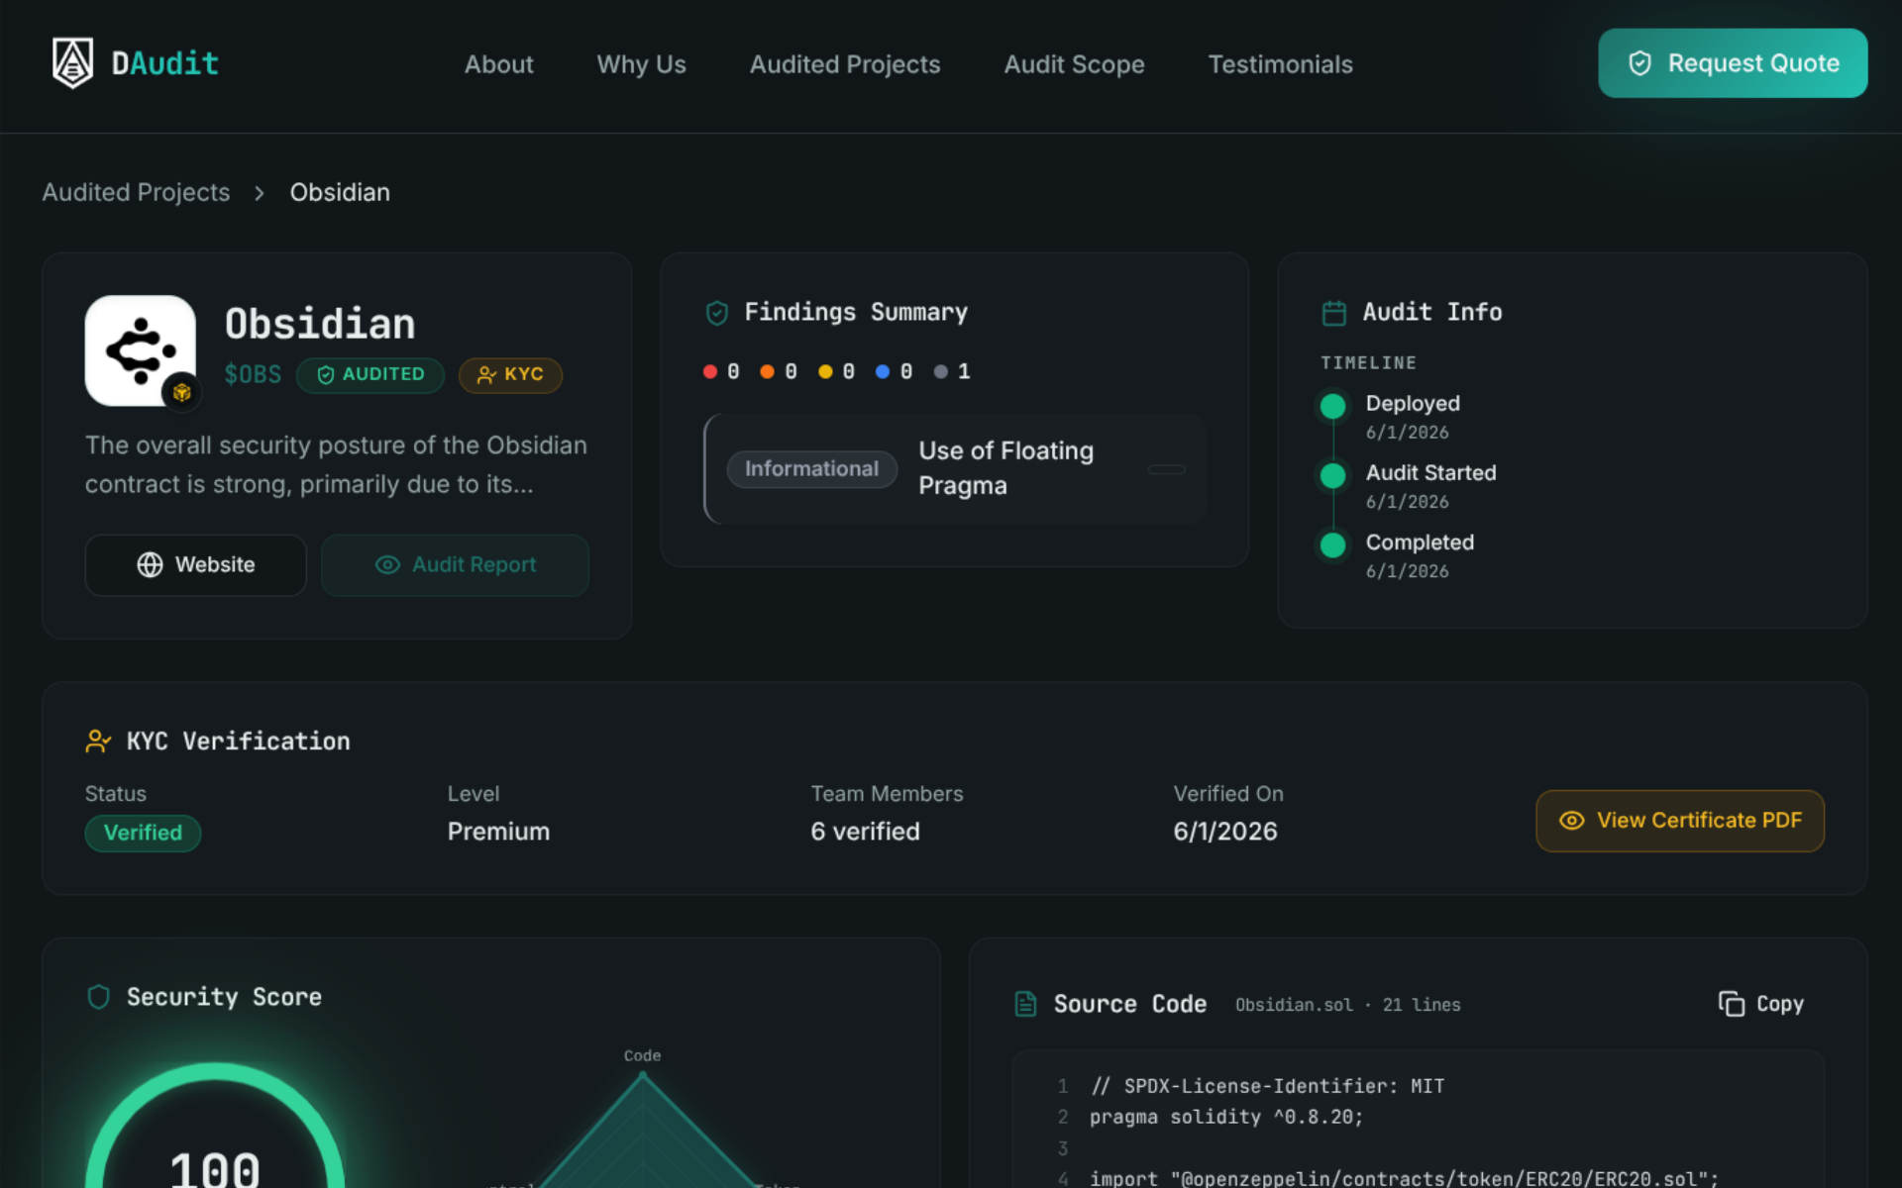The image size is (1902, 1188).
Task: Click the Obsidian breadcrumb text
Action: coord(340,192)
